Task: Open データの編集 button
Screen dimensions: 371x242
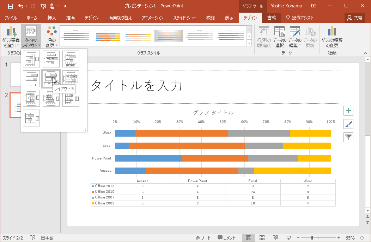Action: [294, 37]
